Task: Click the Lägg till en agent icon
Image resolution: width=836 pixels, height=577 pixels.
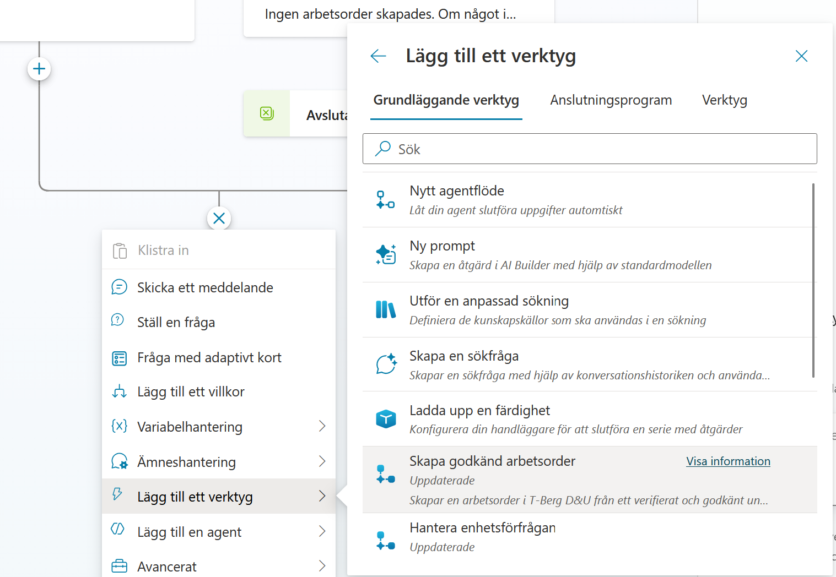Action: pyautogui.click(x=118, y=530)
